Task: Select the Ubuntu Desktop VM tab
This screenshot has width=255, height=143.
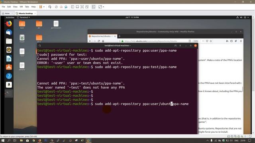Action: [x=25, y=13]
